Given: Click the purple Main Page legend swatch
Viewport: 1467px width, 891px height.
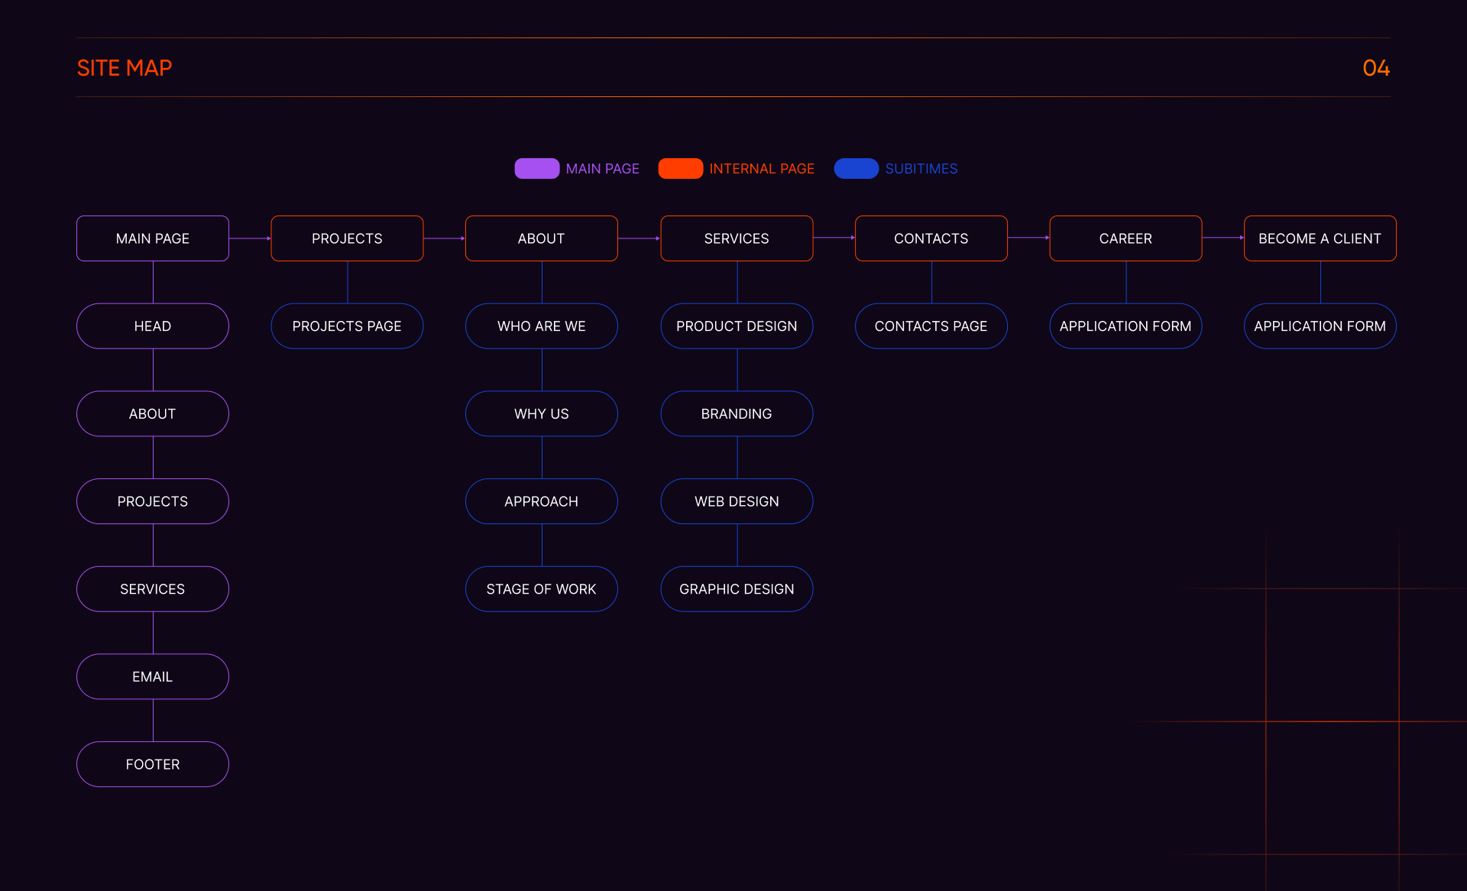Looking at the screenshot, I should click(x=536, y=168).
